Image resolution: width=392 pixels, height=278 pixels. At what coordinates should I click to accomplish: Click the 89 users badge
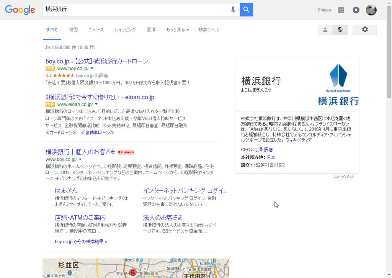(126, 152)
